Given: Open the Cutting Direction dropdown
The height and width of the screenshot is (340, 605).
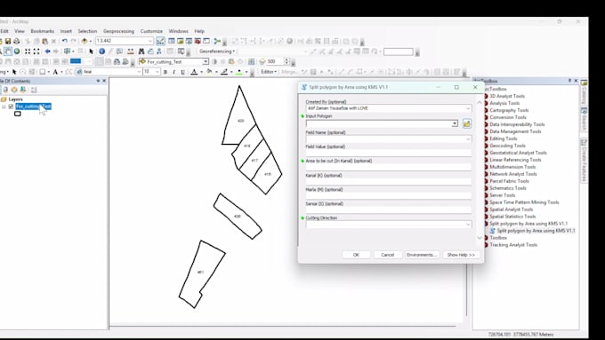Looking at the screenshot, I should click(468, 225).
